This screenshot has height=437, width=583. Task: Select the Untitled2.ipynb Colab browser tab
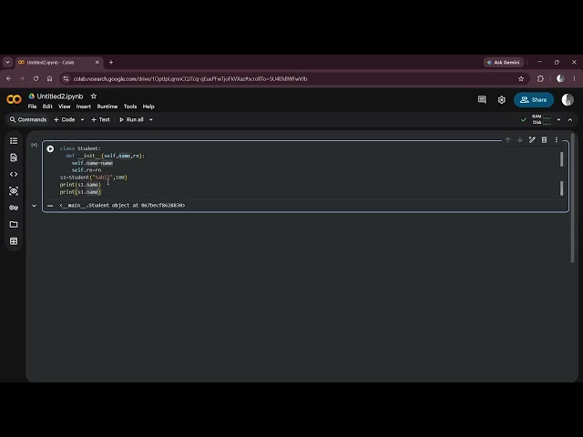click(56, 63)
